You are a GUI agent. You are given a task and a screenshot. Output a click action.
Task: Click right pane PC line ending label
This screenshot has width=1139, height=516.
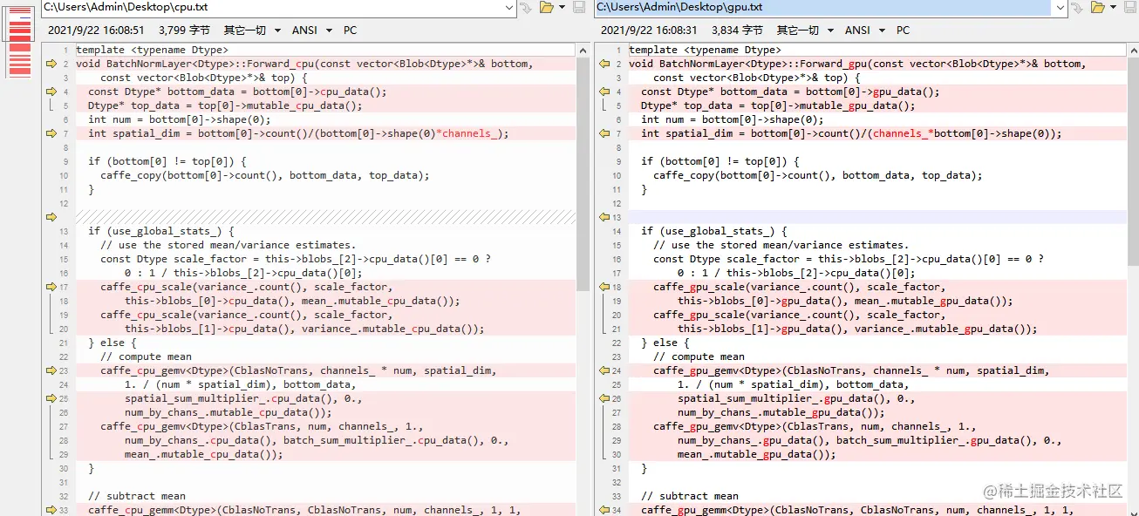903,30
